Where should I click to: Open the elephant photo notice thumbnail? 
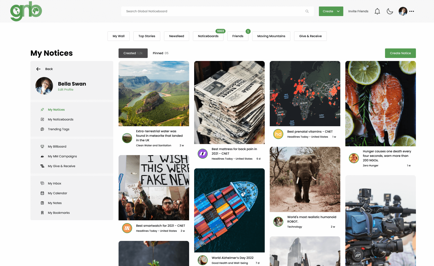coord(305,179)
